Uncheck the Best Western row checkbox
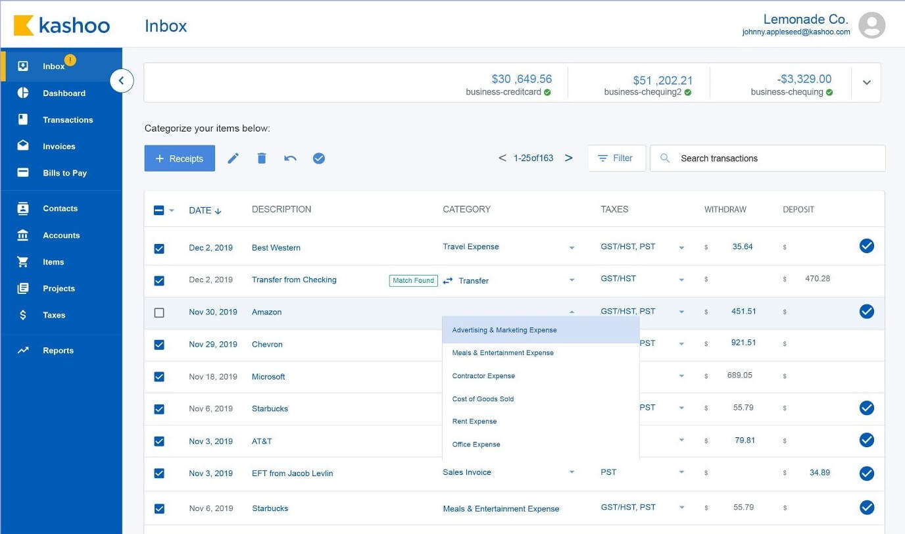 click(159, 248)
